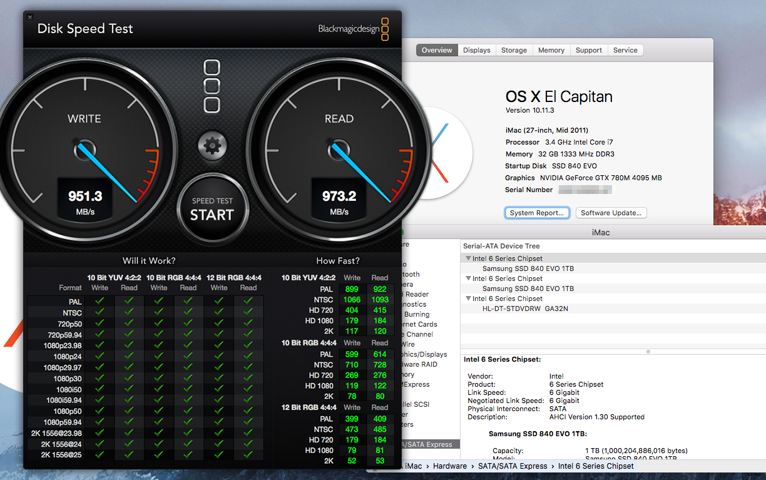Collapse the second Intel 6 Series Chipset
766x480 pixels.
tap(468, 278)
